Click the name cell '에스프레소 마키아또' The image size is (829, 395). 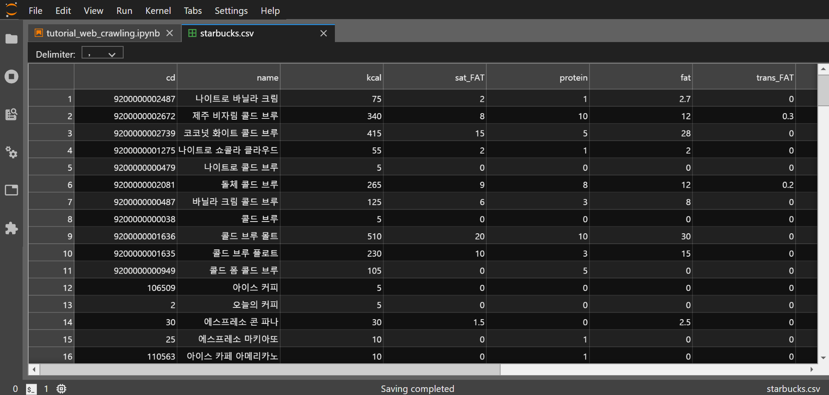tap(229, 339)
